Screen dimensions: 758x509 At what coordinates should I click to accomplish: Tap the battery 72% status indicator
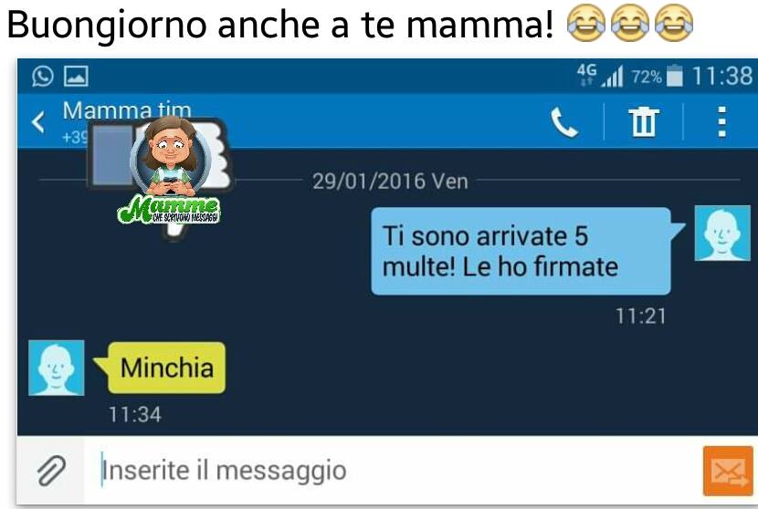[x=657, y=77]
